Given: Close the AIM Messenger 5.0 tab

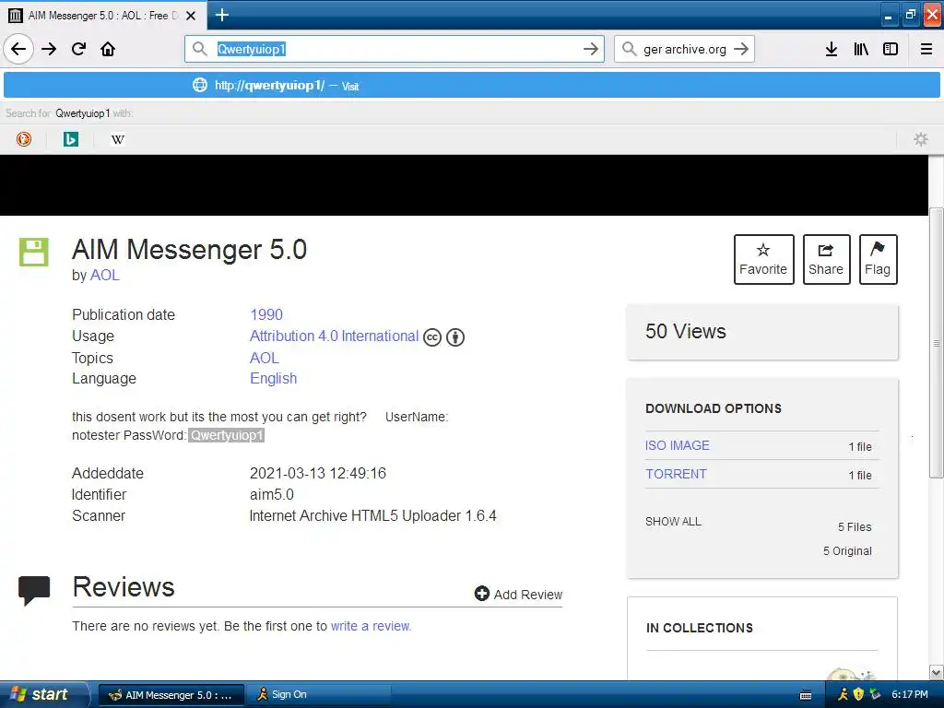Looking at the screenshot, I should coord(191,16).
